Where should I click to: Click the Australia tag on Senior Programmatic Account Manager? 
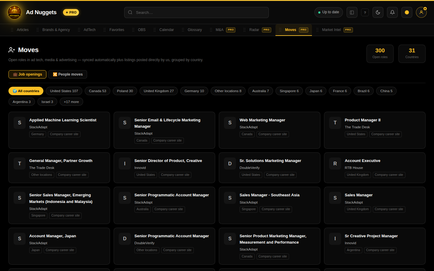click(142, 209)
